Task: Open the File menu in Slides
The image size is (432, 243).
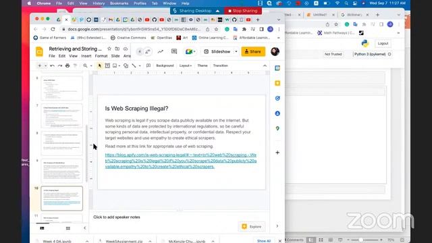Action: (52, 56)
